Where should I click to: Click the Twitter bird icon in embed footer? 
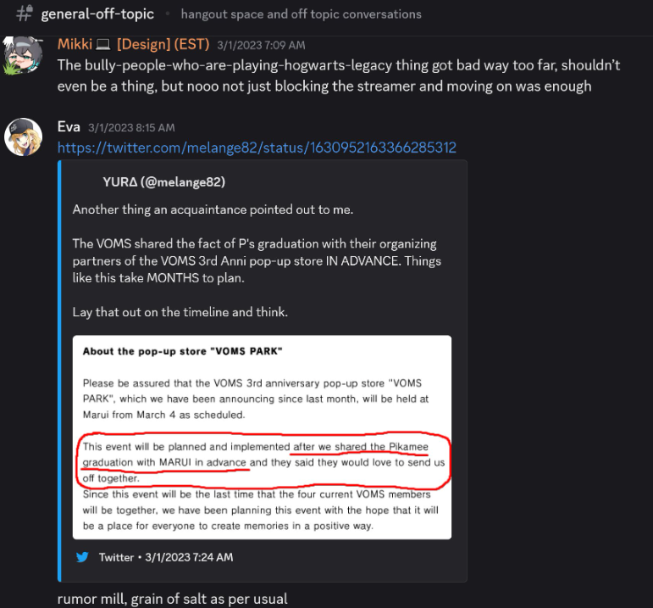[82, 557]
